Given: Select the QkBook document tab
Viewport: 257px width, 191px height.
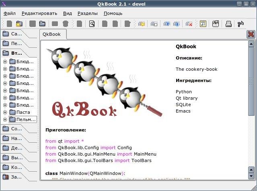Looking at the screenshot, I should [x=53, y=35].
